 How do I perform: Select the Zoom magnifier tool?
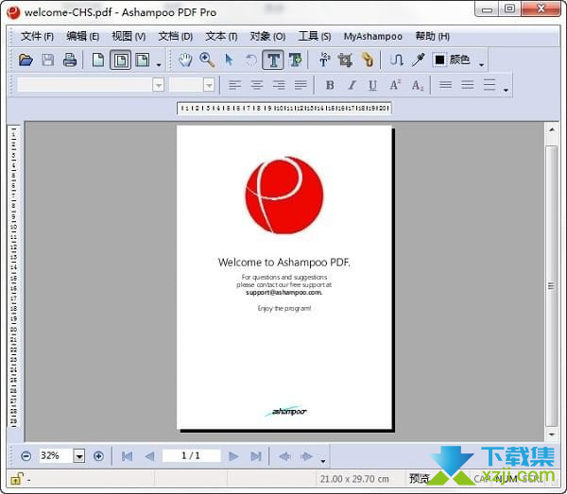pos(207,60)
